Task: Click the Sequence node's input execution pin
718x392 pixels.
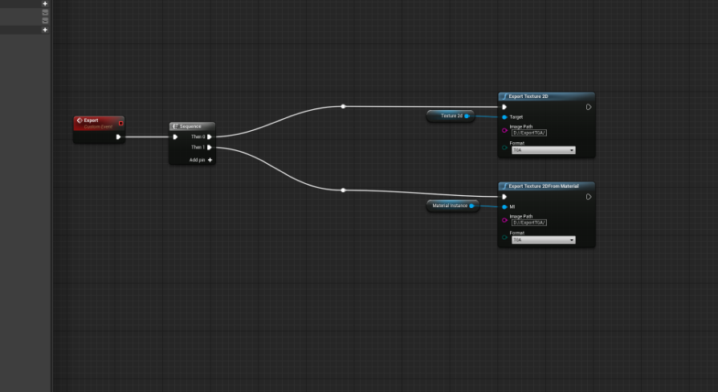Action: (x=175, y=137)
